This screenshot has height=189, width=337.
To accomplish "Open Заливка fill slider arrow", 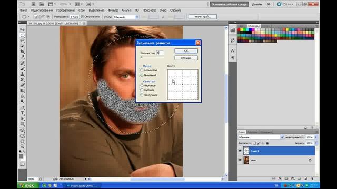I will (x=316, y=143).
